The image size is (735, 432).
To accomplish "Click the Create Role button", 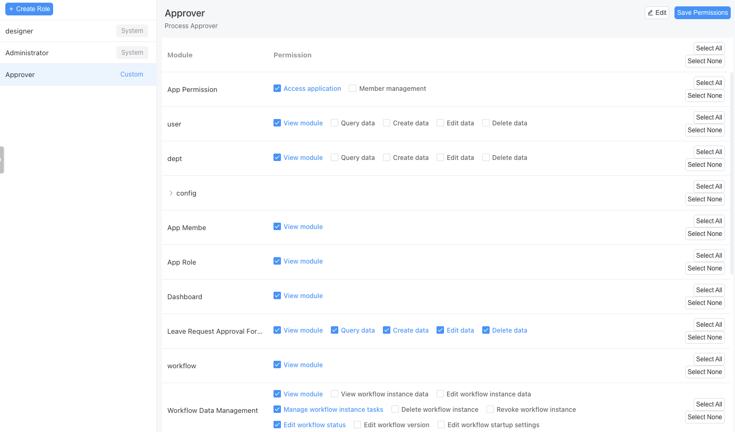I will (x=29, y=9).
